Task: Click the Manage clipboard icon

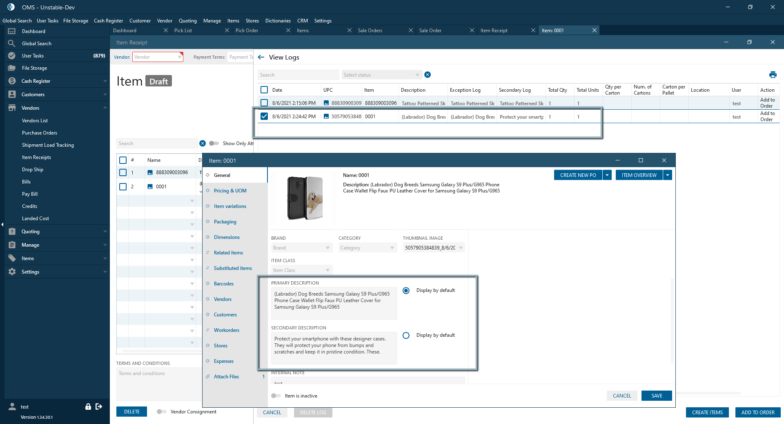Action: pyautogui.click(x=12, y=245)
